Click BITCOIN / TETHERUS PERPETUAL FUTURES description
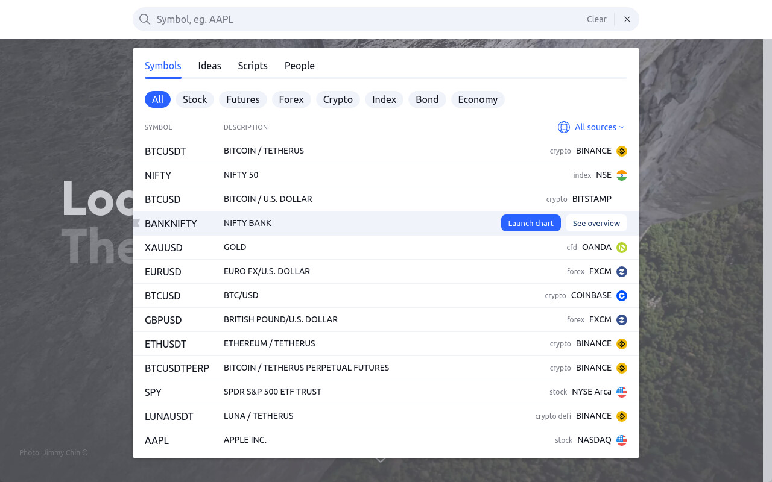Screen dimensions: 772x482 306,368
